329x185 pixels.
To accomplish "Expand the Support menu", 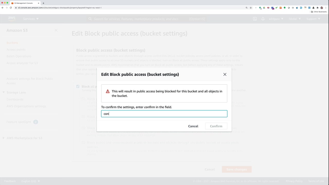I will [x=313, y=19].
